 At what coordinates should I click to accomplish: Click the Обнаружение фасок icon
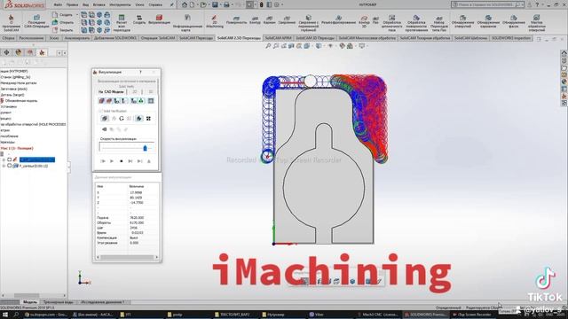tap(514, 21)
